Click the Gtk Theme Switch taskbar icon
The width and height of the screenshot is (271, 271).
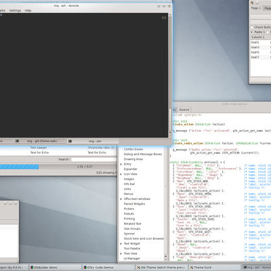(138, 268)
